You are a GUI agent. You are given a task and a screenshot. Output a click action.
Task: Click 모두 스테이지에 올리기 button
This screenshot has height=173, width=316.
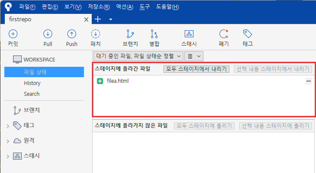click(x=204, y=126)
